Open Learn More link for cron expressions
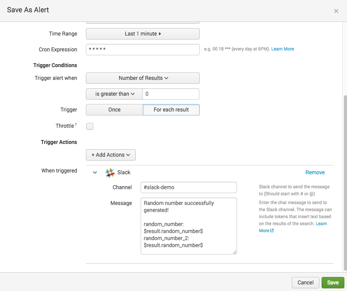Screen dimensions: 347x291 pyautogui.click(x=283, y=49)
